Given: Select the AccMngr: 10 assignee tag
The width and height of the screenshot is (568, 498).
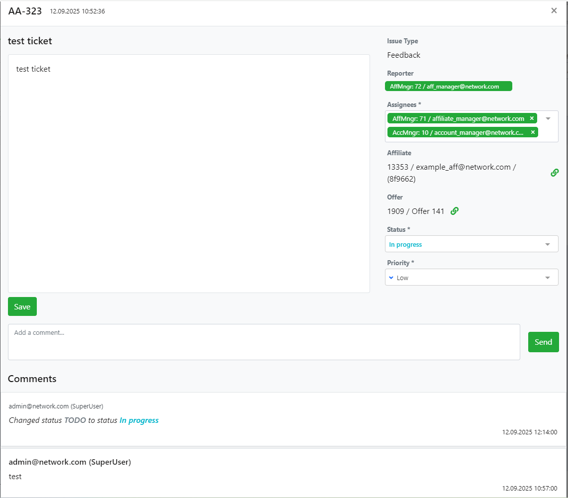Looking at the screenshot, I should 458,132.
